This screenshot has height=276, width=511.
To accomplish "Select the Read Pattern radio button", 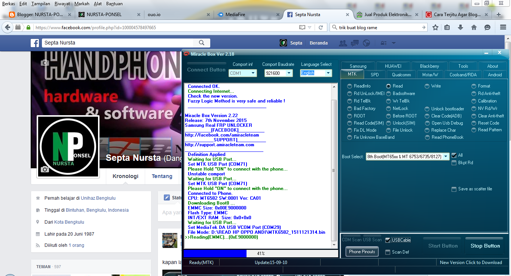I will (474, 130).
